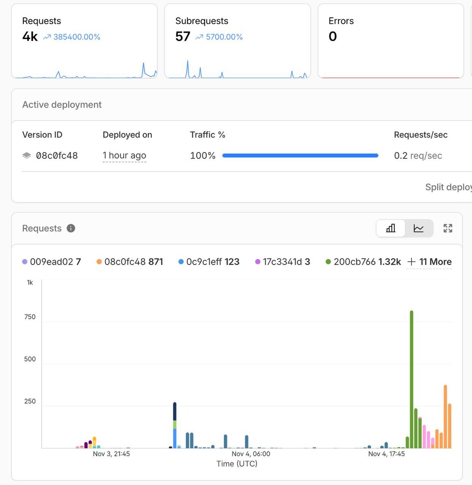This screenshot has width=472, height=485.
Task: Click the '1 hour ago' deployed timestamp
Action: [x=124, y=156]
